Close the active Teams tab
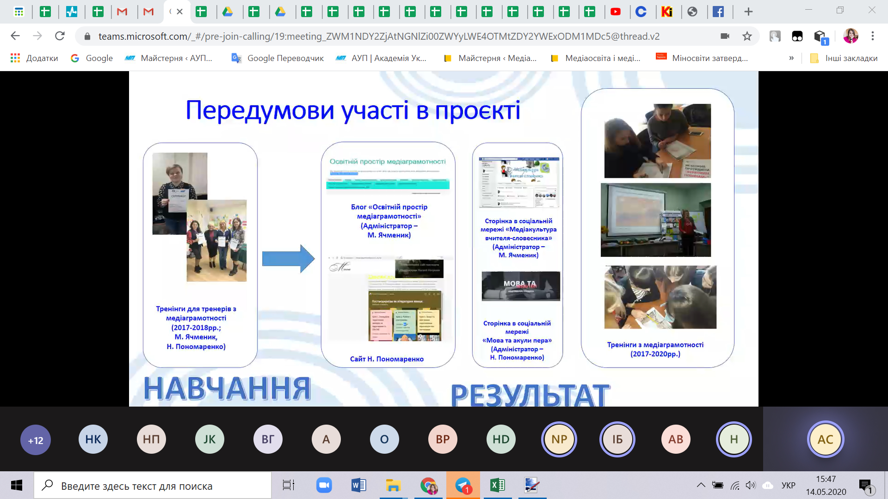This screenshot has width=888, height=499. pyautogui.click(x=180, y=12)
